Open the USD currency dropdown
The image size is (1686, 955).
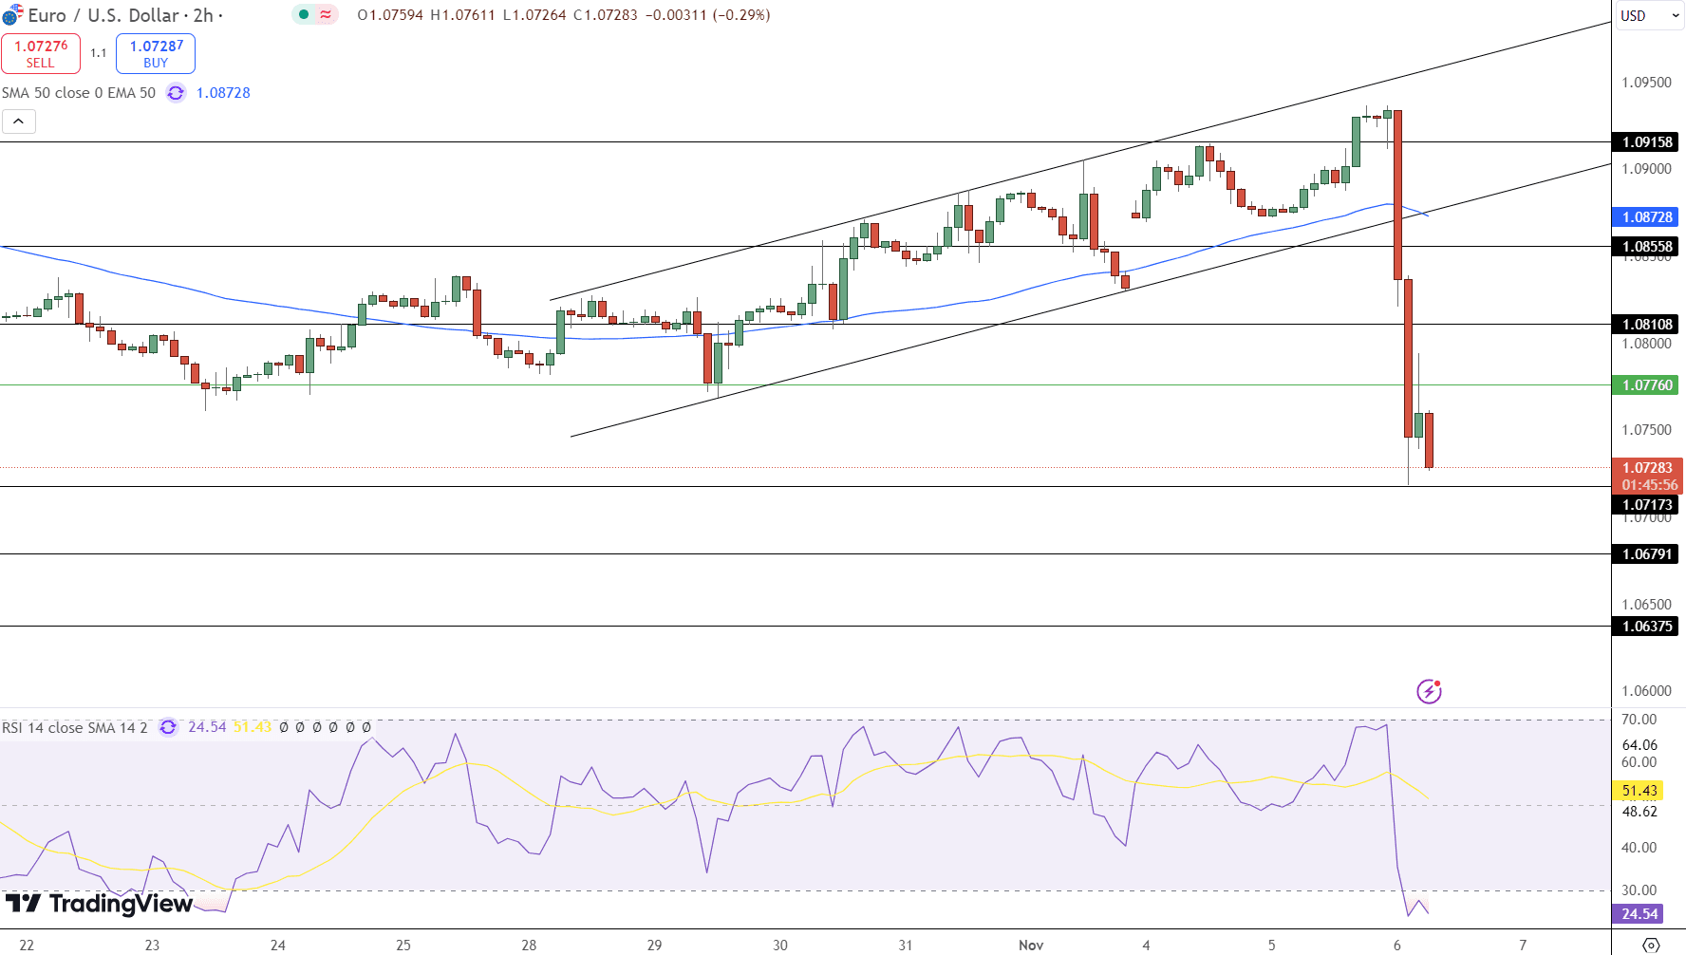tap(1650, 15)
